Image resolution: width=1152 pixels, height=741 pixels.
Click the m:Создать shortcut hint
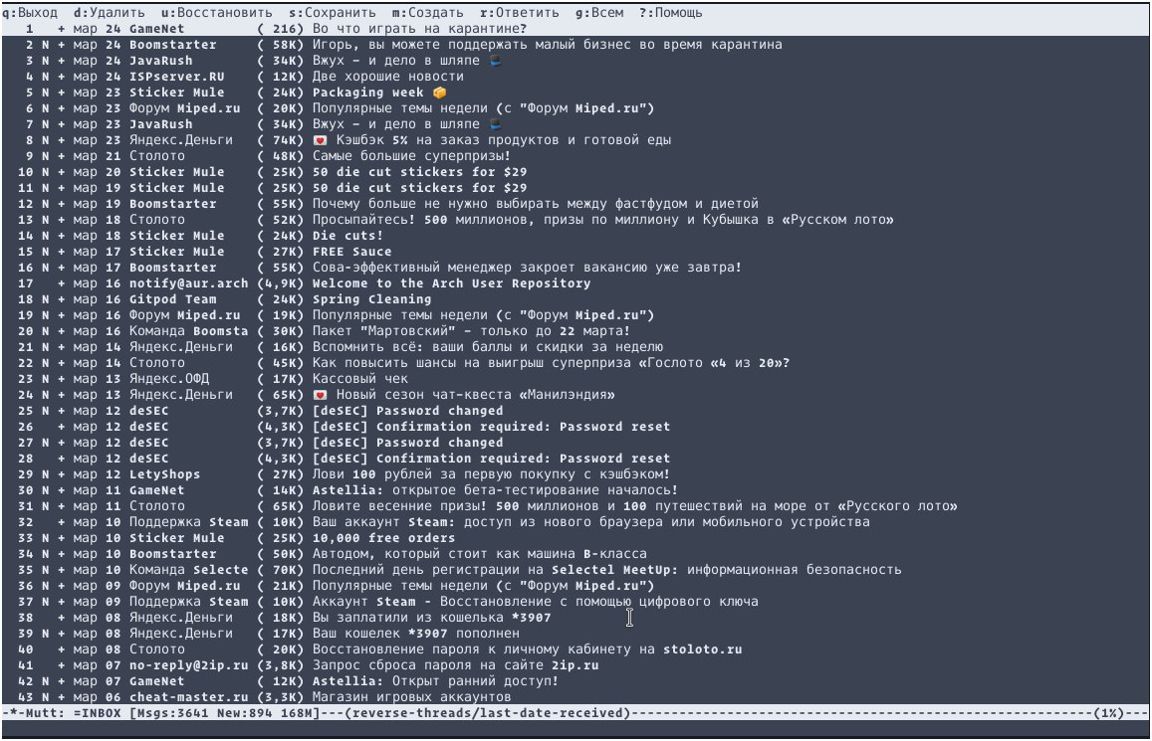coord(427,13)
